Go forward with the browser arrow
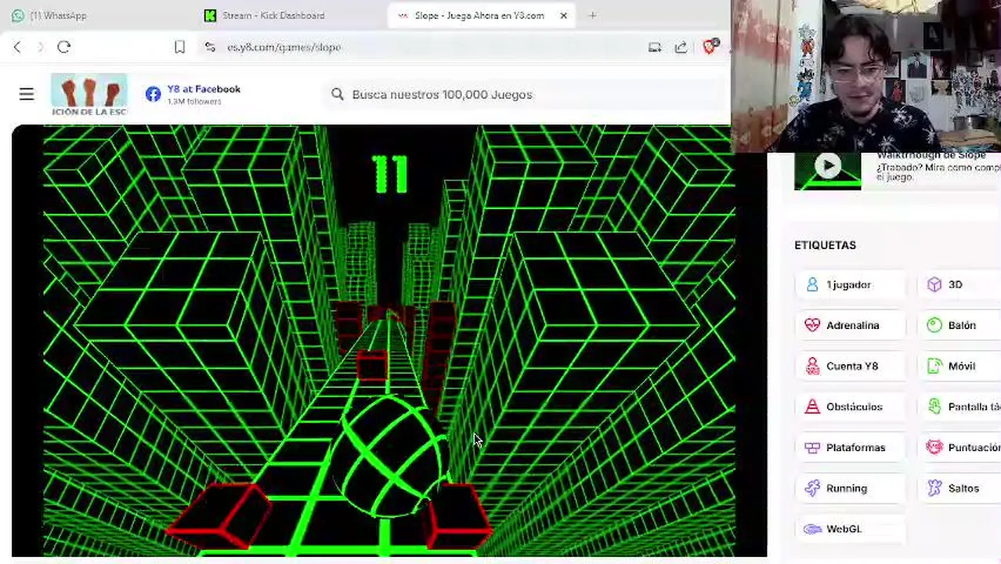Image resolution: width=1001 pixels, height=564 pixels. point(41,47)
